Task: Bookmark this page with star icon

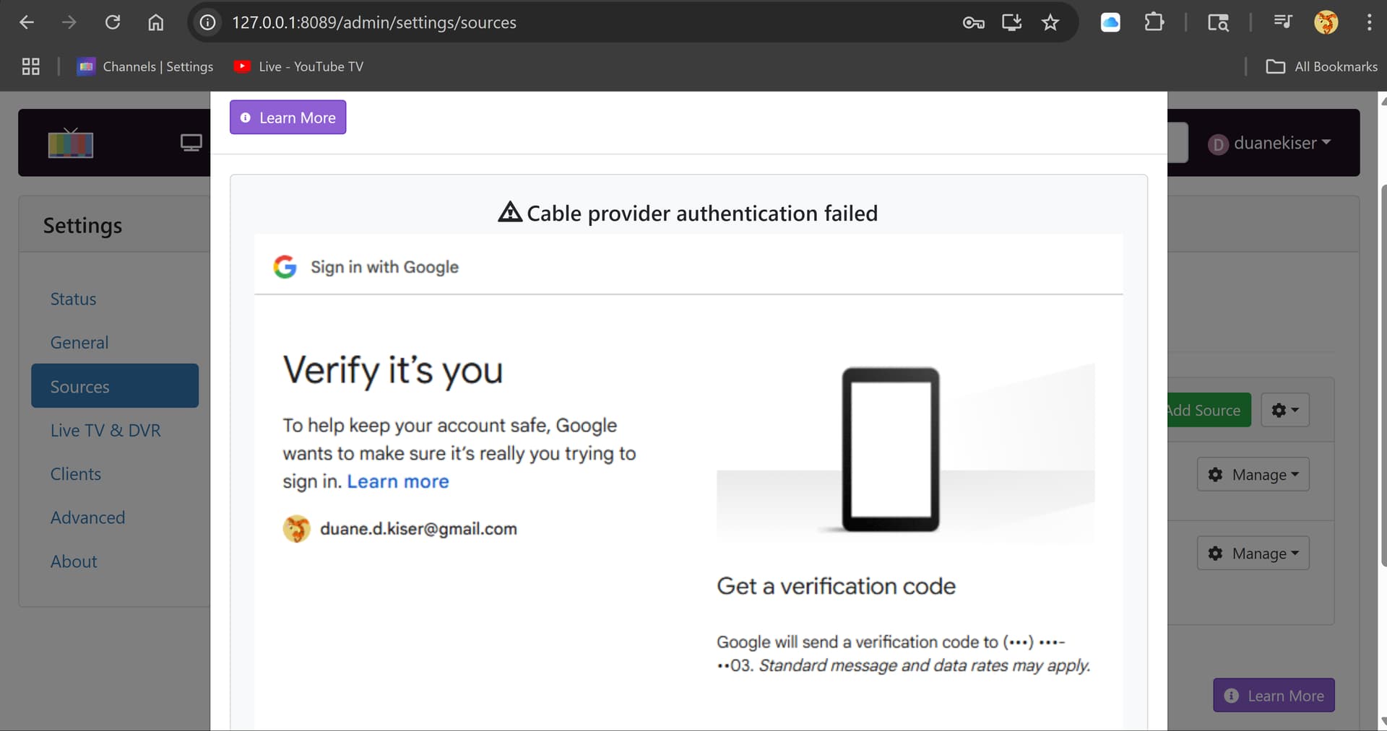Action: pos(1050,22)
